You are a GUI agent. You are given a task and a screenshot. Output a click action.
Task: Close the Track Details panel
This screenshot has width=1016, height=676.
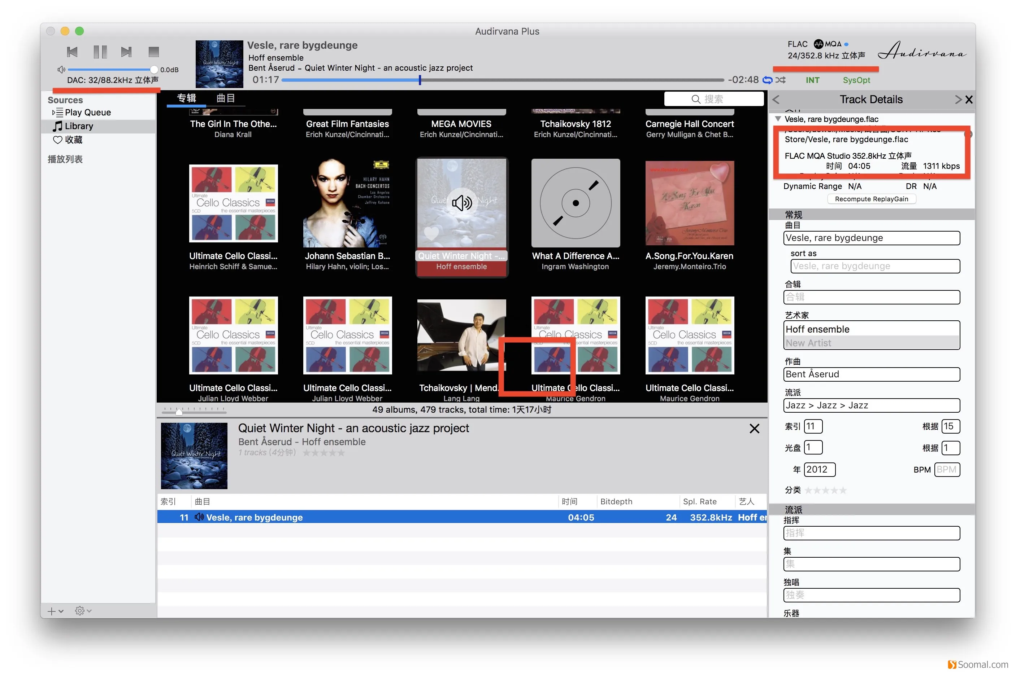pos(969,100)
